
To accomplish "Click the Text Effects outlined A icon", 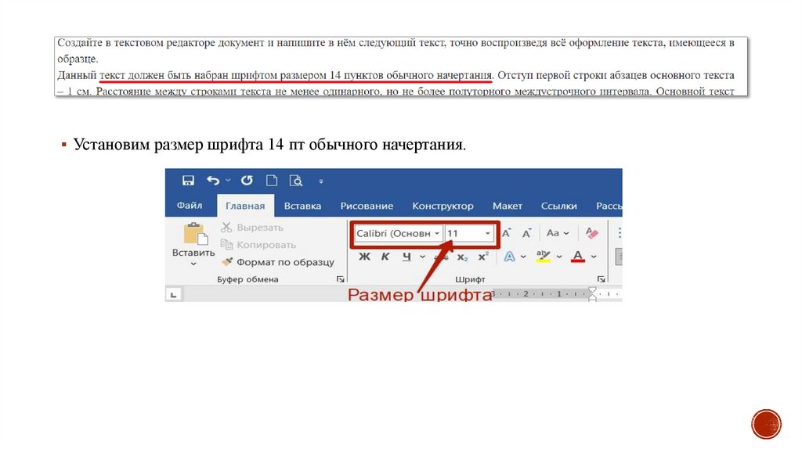I will pos(509,257).
